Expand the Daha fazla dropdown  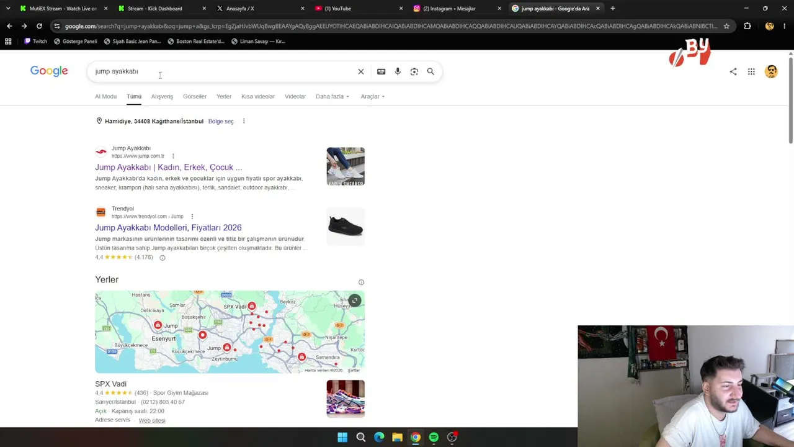(332, 96)
